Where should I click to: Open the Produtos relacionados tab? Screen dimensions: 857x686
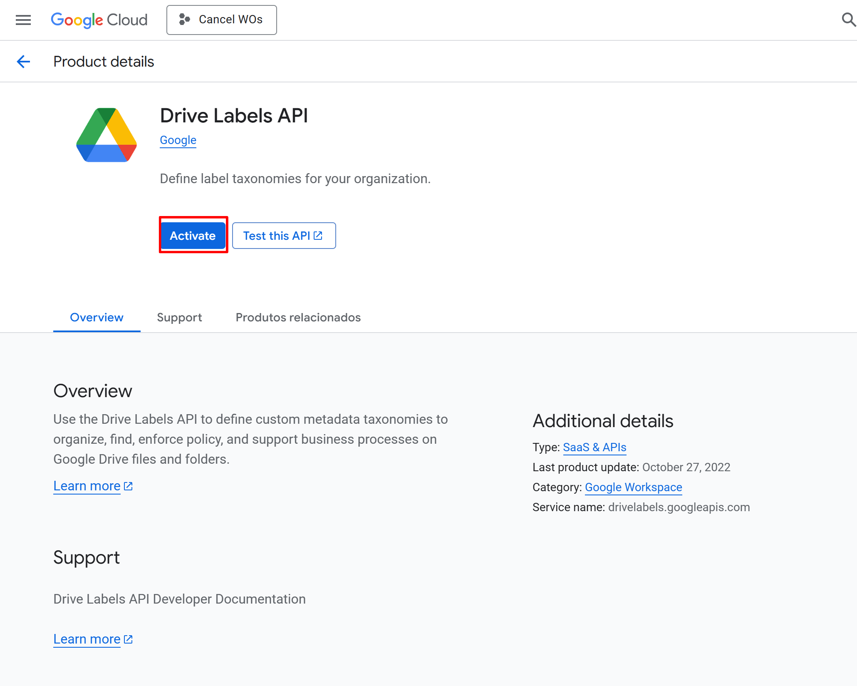click(x=298, y=317)
